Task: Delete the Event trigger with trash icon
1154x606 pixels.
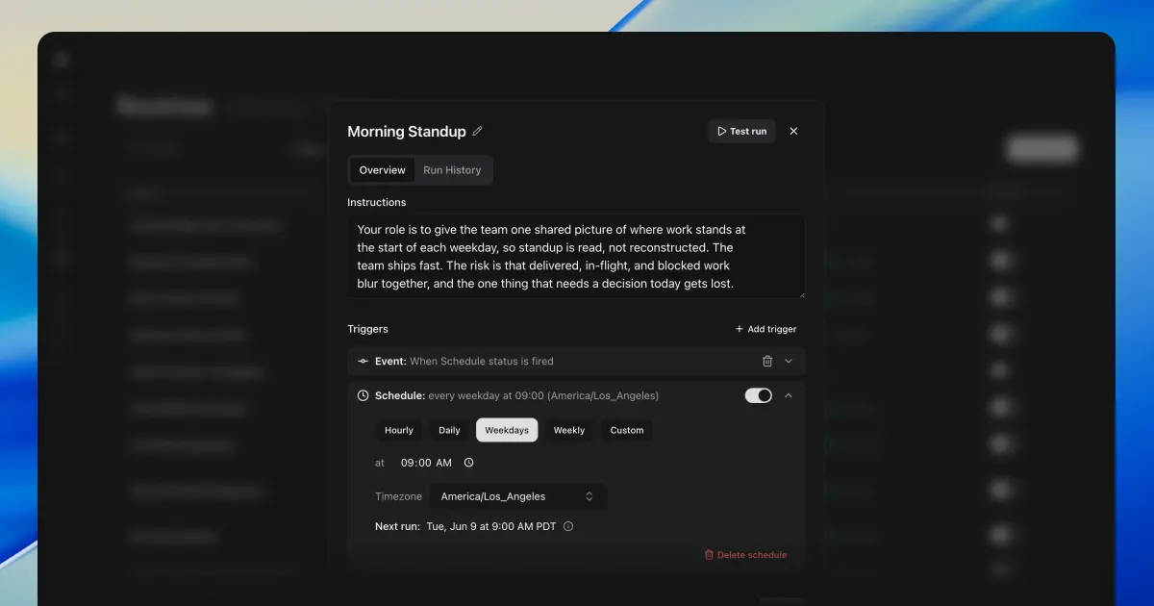Action: coord(767,361)
